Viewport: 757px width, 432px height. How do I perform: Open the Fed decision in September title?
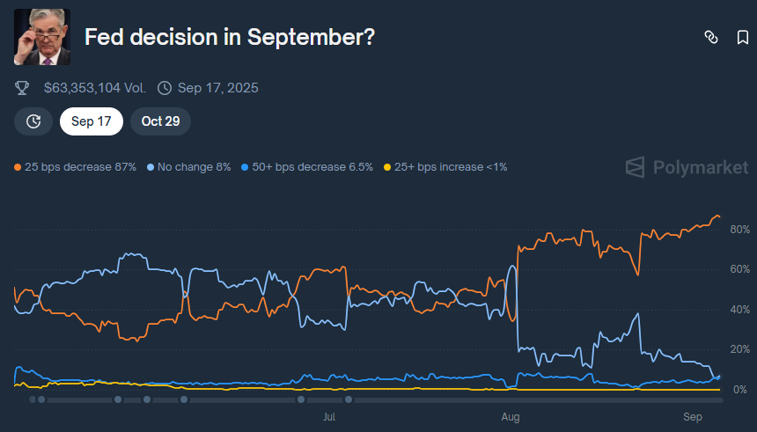[230, 37]
